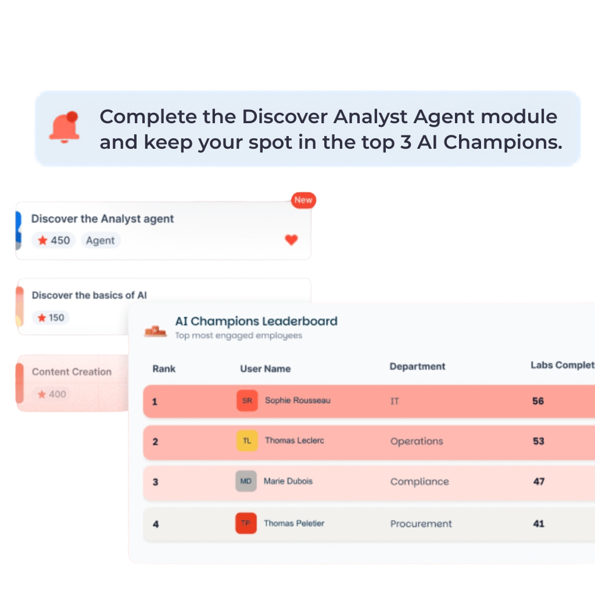Viewport: 595px width, 595px height.
Task: Click the MD avatar of Marie Dubois
Action: (246, 481)
